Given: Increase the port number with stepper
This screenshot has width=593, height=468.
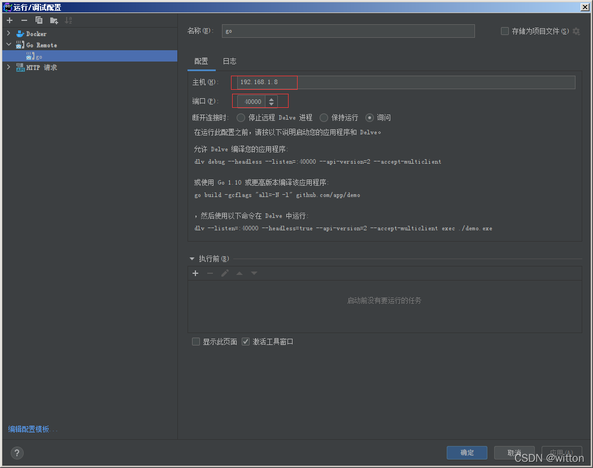Looking at the screenshot, I should point(271,99).
